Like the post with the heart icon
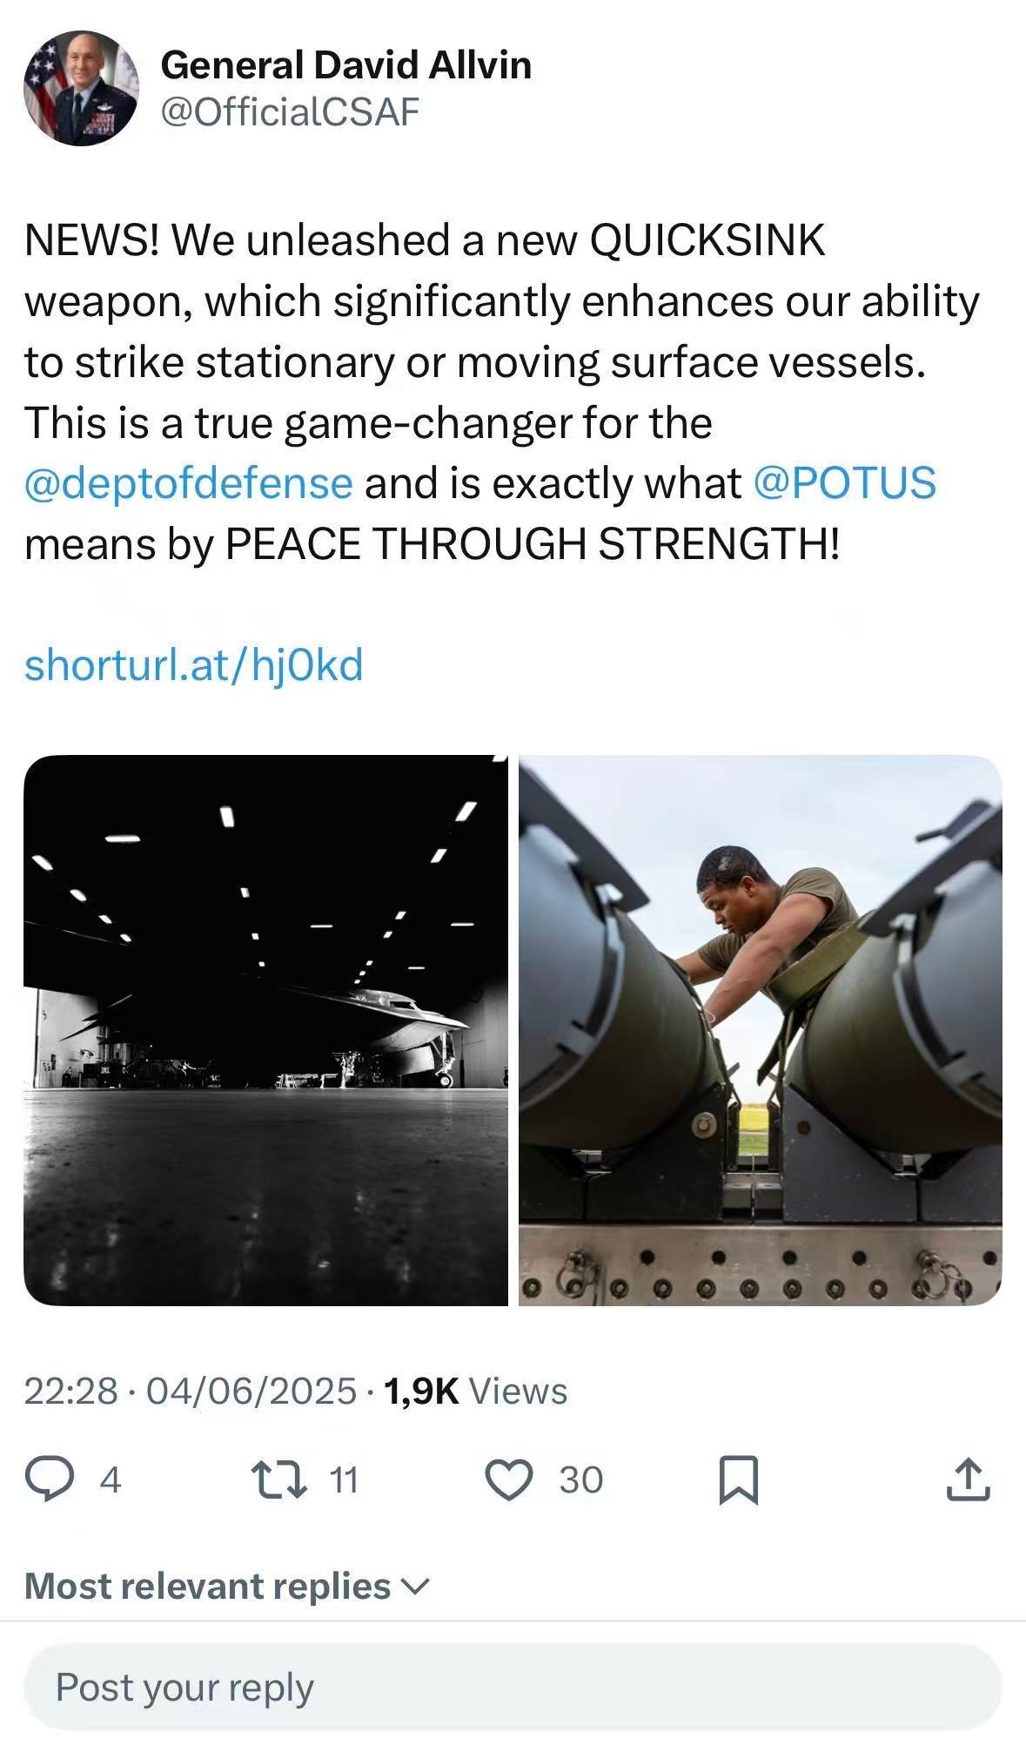The height and width of the screenshot is (1759, 1026). [x=508, y=1479]
